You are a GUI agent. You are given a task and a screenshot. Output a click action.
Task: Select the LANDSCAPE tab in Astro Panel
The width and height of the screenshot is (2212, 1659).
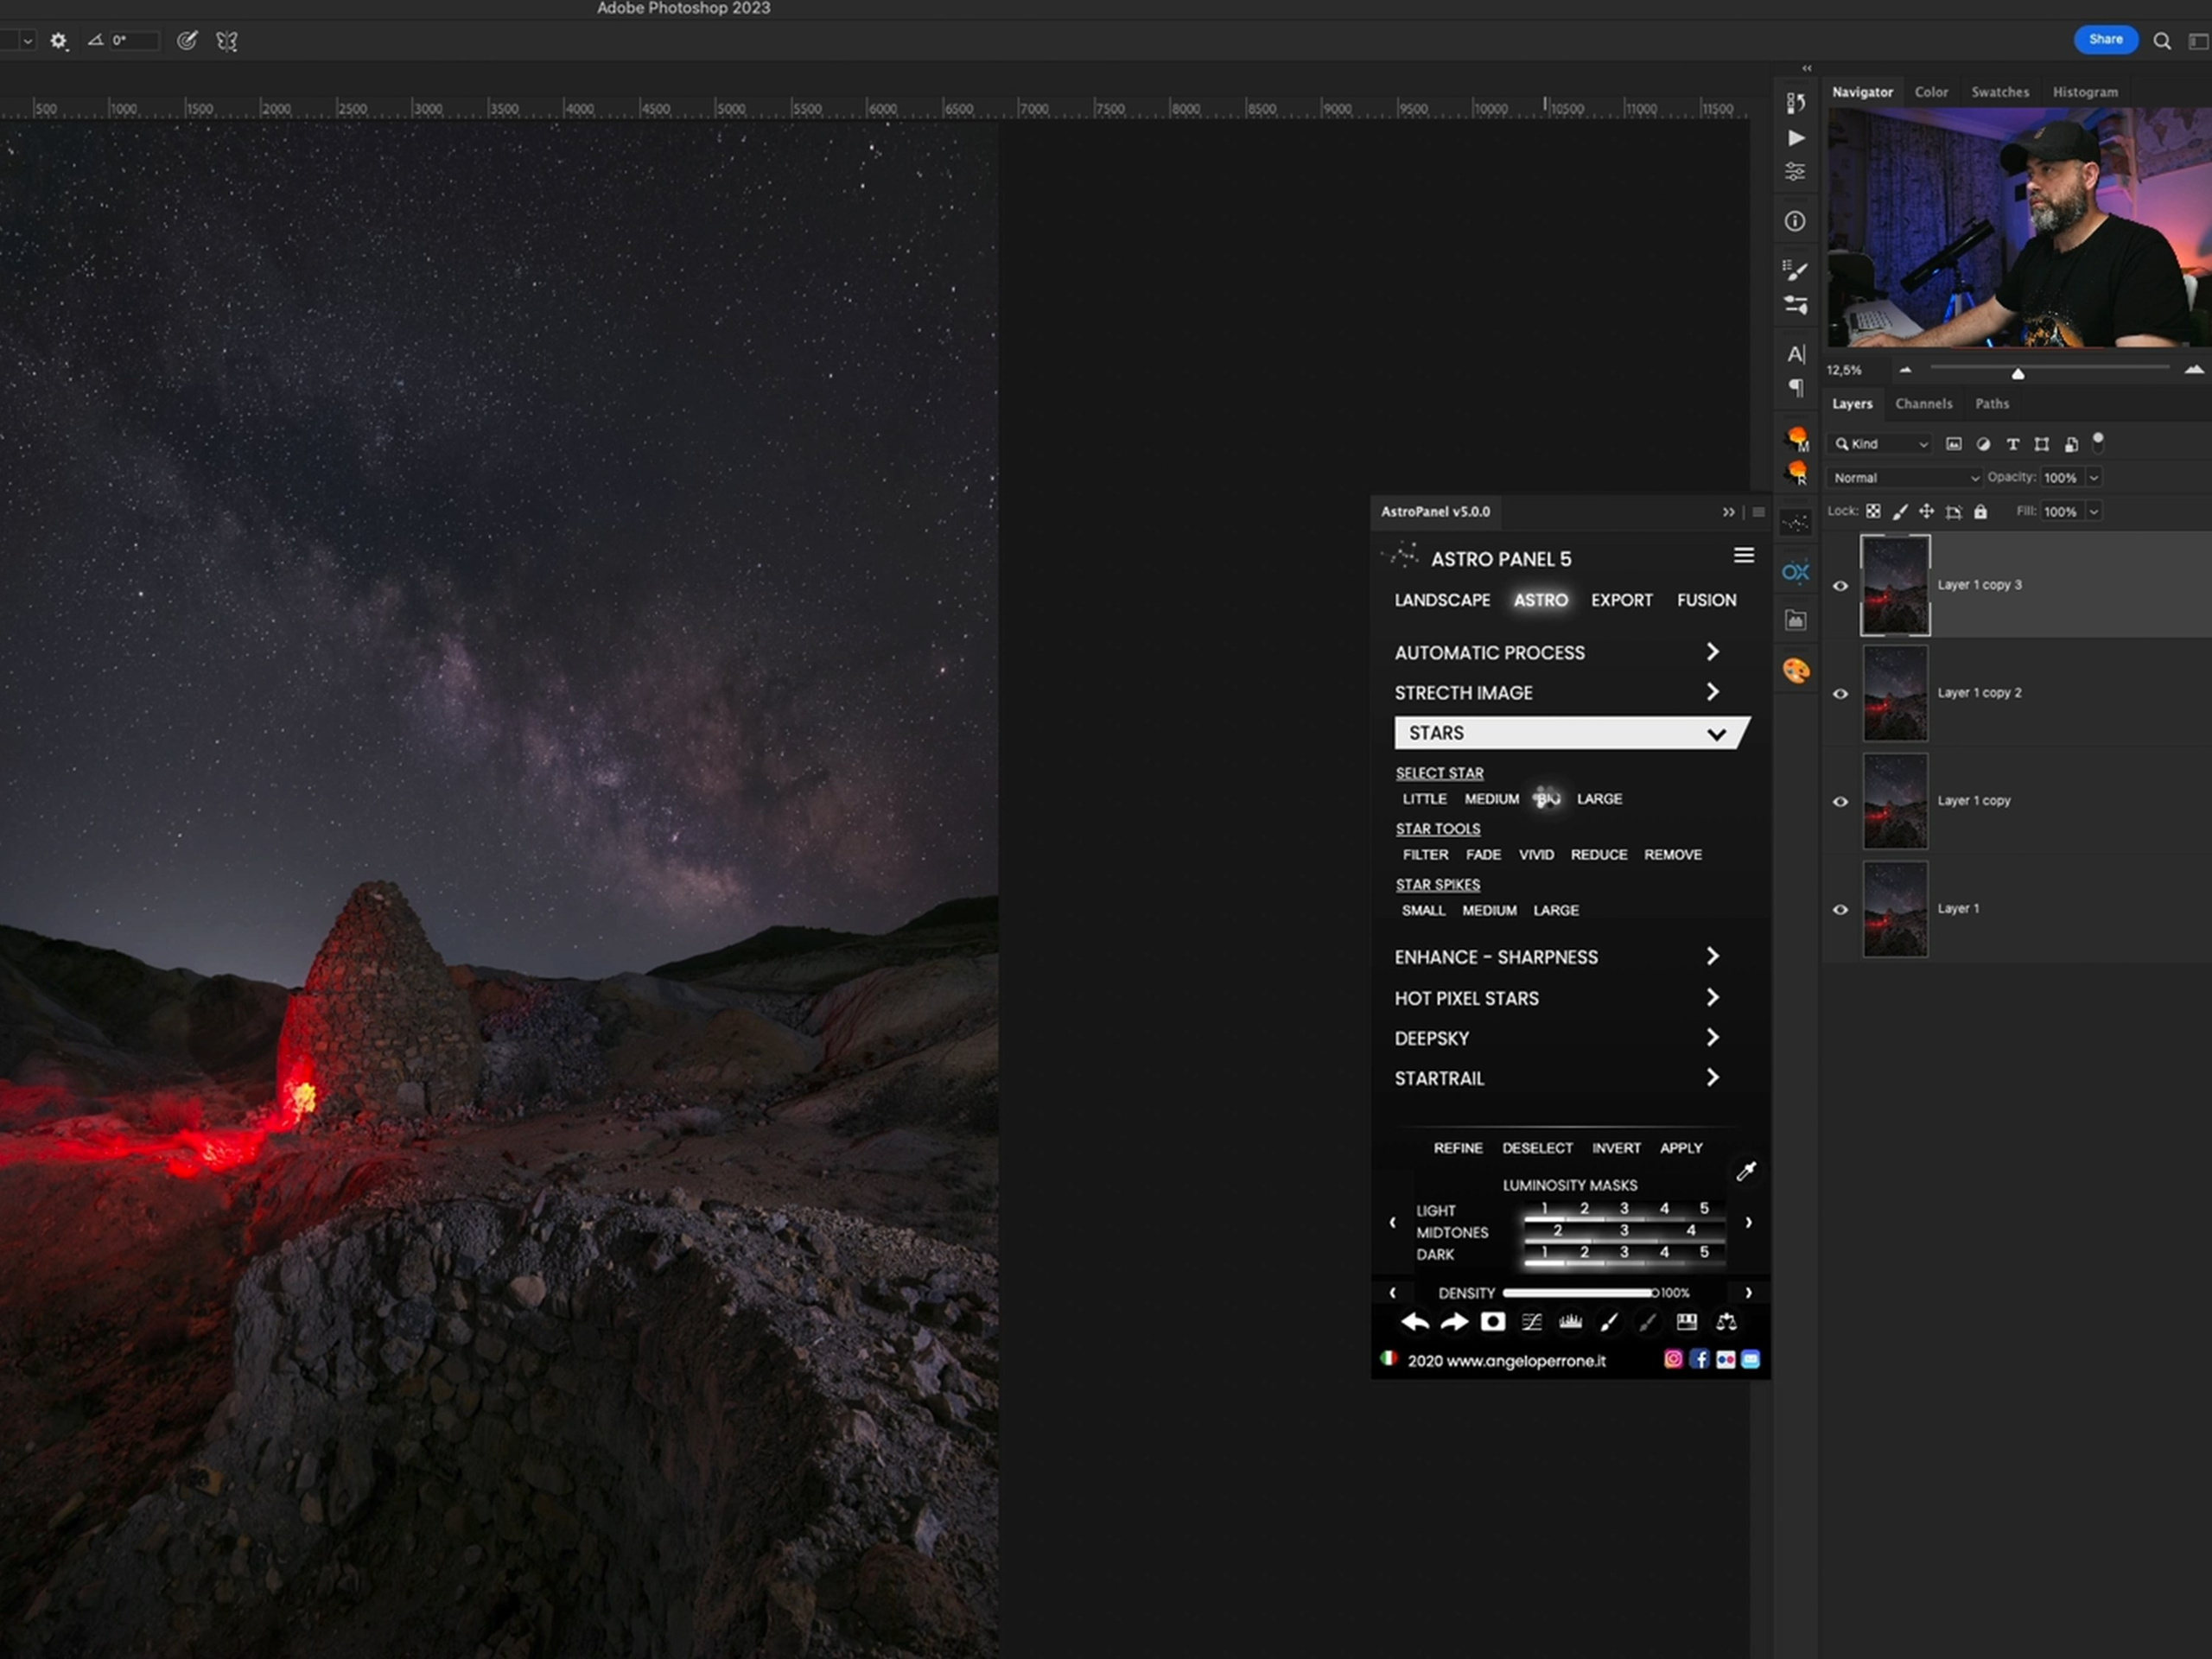pos(1441,600)
